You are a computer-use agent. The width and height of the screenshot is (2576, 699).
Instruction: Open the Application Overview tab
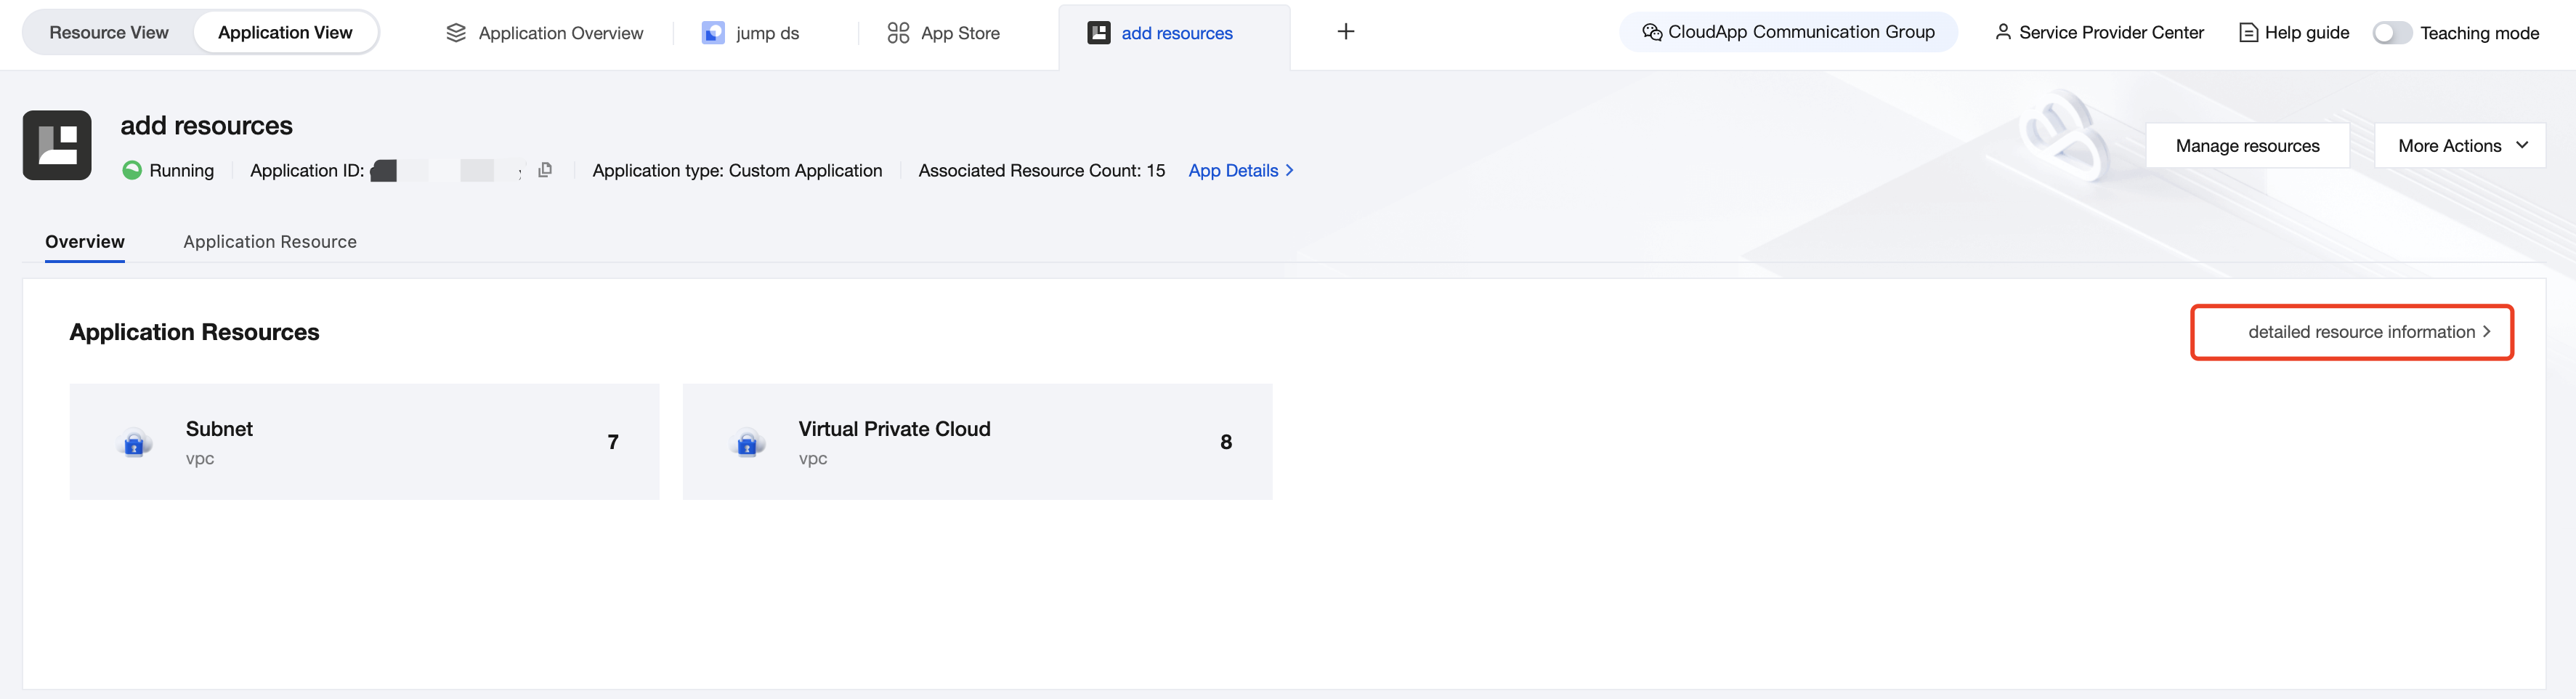[545, 33]
